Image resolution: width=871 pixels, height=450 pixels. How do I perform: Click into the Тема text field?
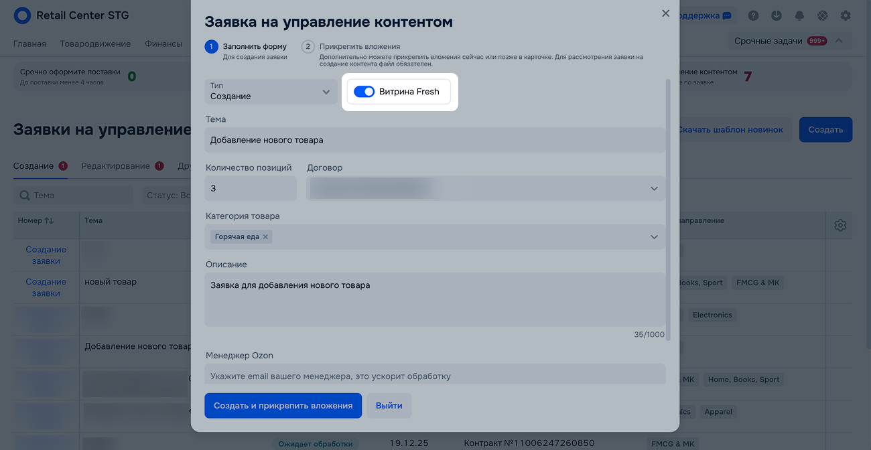coord(434,140)
